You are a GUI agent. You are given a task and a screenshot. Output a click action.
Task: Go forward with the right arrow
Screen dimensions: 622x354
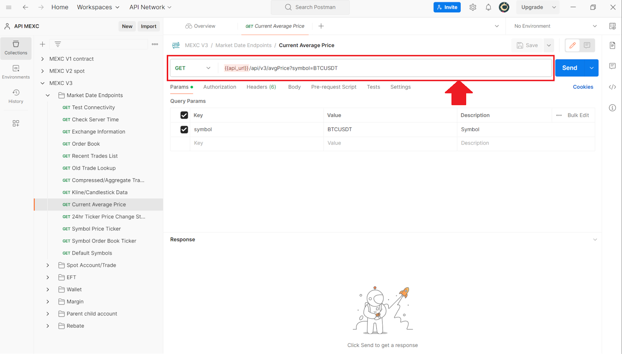pyautogui.click(x=41, y=7)
